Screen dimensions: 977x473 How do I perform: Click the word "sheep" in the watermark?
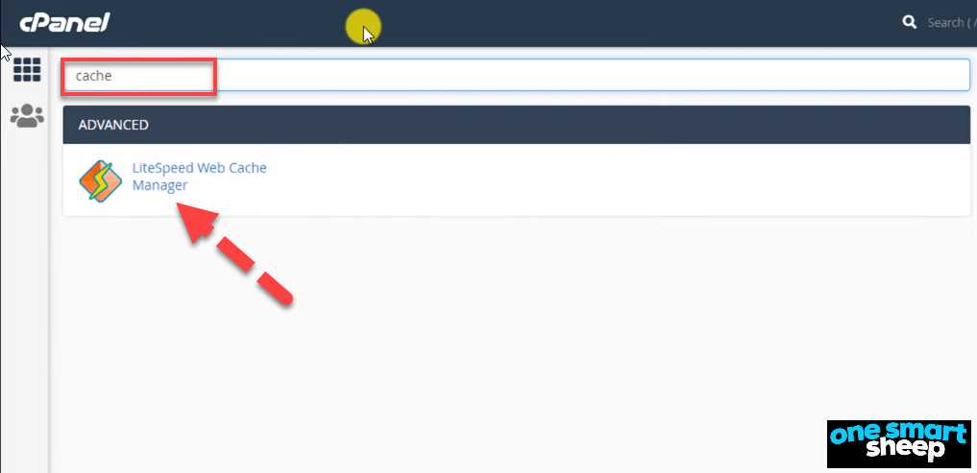coord(912,451)
